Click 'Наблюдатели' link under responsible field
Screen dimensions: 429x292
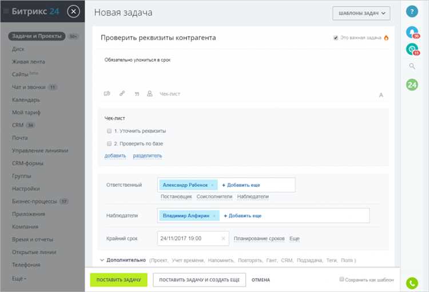(x=253, y=197)
